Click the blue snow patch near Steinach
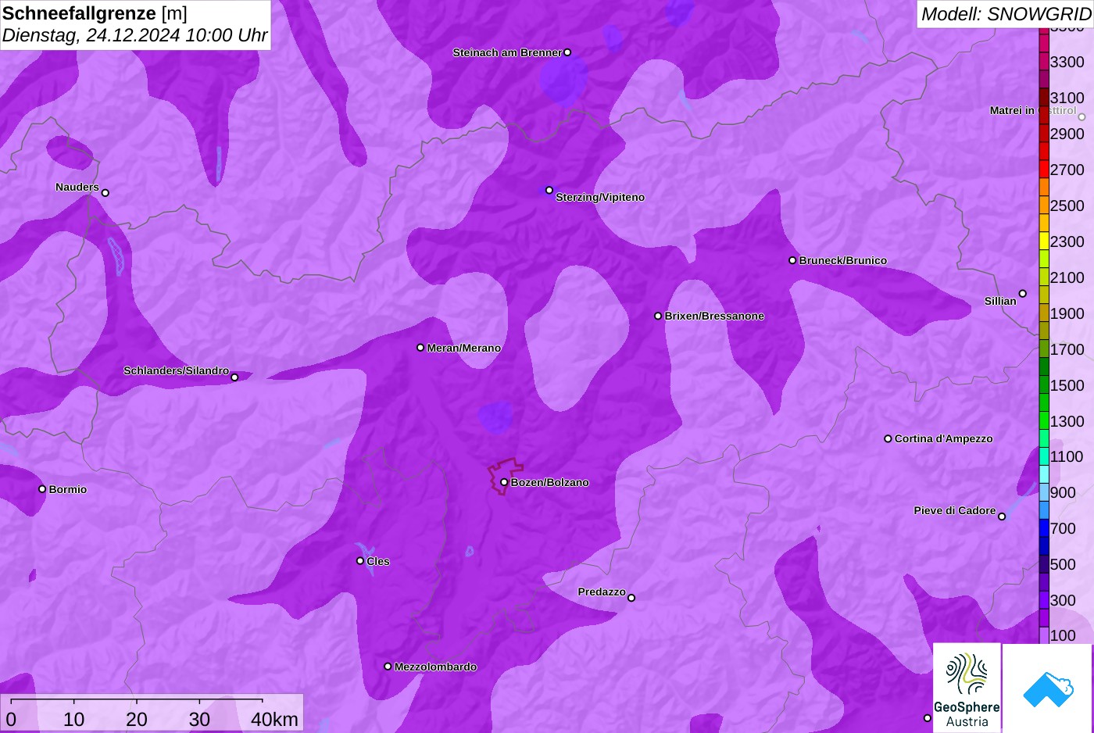 (564, 80)
